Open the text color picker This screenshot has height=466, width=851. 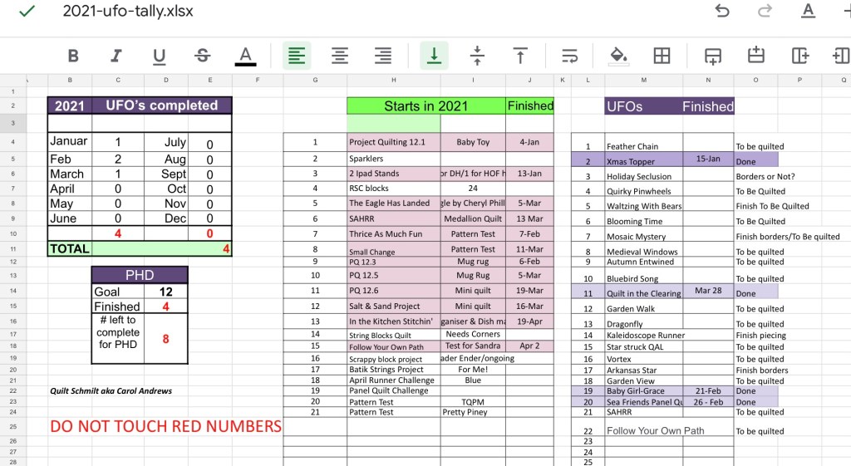tap(245, 56)
